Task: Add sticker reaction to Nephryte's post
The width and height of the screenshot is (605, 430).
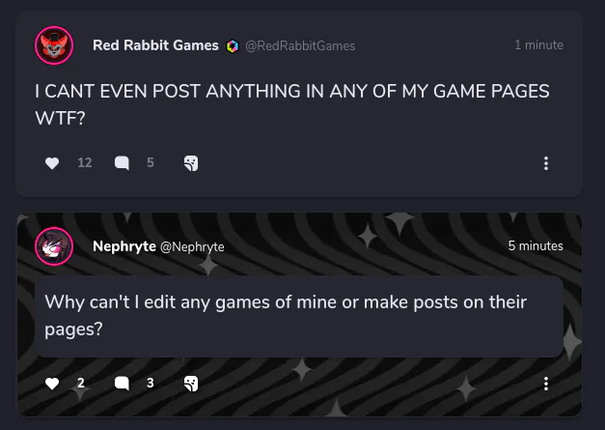Action: 191,384
